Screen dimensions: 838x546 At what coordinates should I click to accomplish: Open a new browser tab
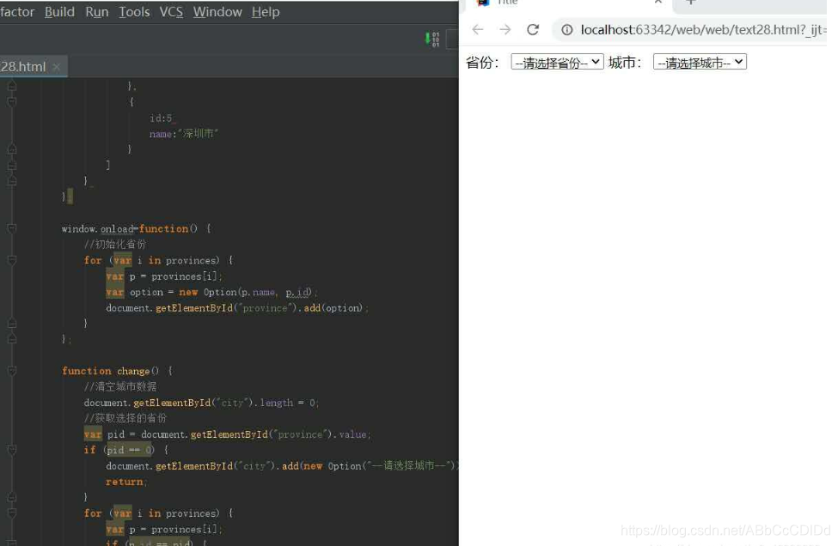690,2
